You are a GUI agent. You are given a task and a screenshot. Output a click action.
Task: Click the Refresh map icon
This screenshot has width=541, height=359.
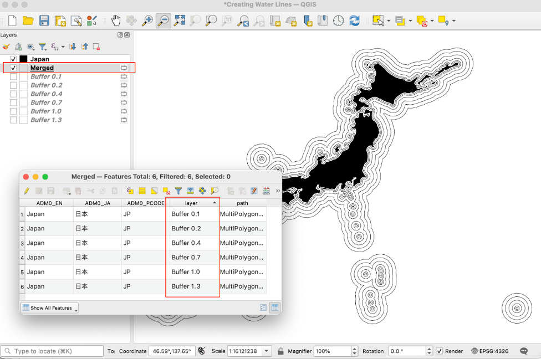point(354,21)
